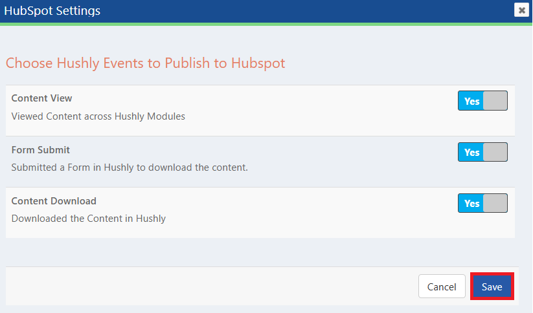Close the HubSpot Settings dialog
The height and width of the screenshot is (313, 533).
[x=521, y=10]
